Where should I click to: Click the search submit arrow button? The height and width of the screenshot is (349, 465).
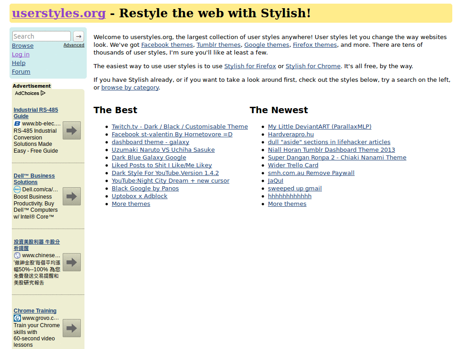coord(79,36)
